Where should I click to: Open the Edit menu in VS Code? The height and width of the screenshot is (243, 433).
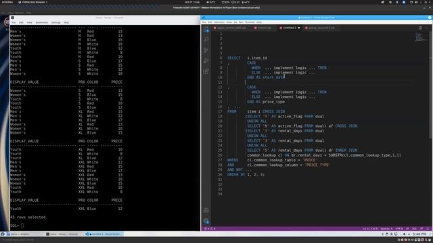click(210, 22)
